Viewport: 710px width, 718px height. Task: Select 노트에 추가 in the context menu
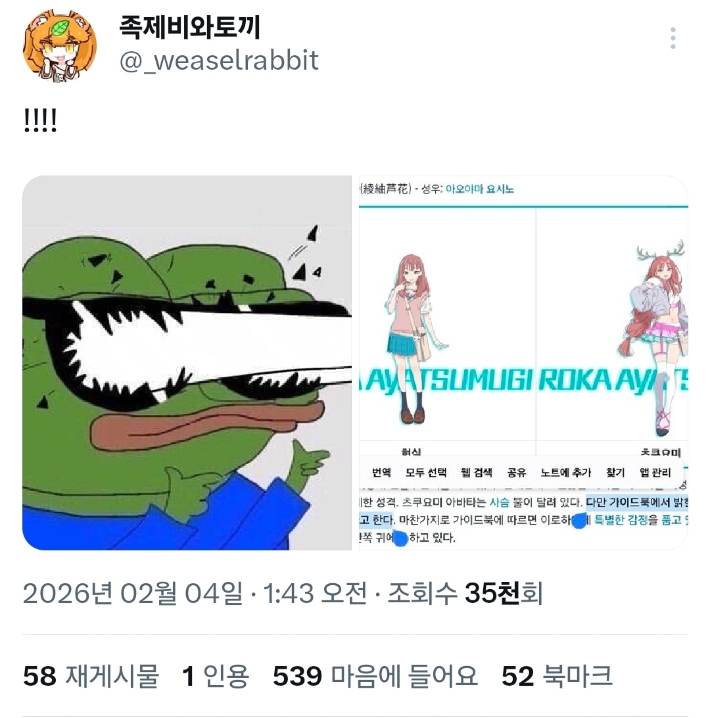point(566,472)
